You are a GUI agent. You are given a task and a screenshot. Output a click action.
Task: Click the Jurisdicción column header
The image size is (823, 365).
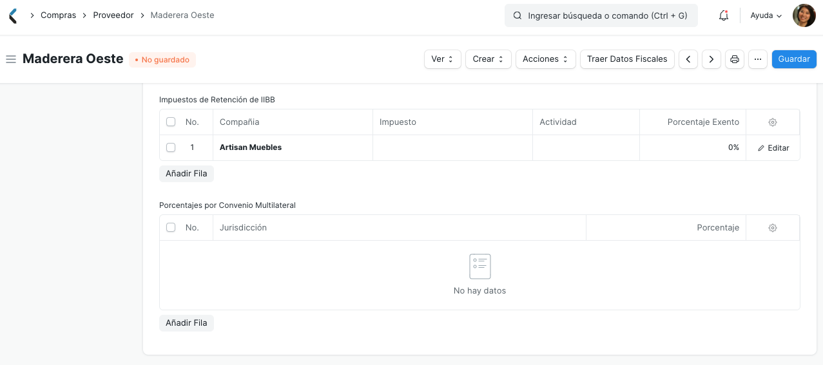pos(400,227)
